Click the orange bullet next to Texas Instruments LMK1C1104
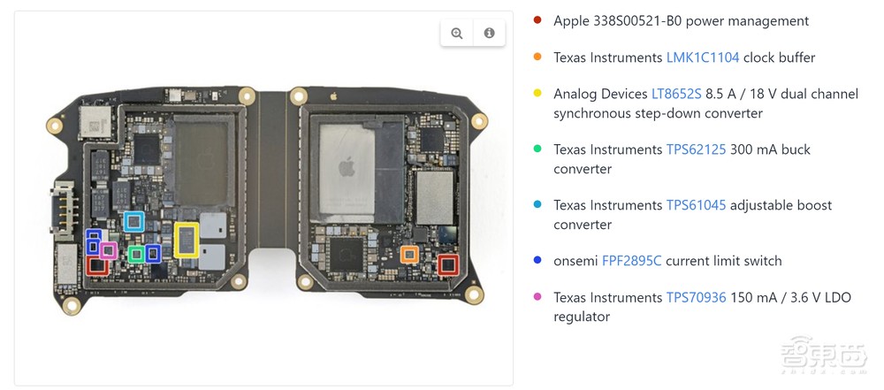Viewport: 884px width, 390px height. click(x=537, y=57)
